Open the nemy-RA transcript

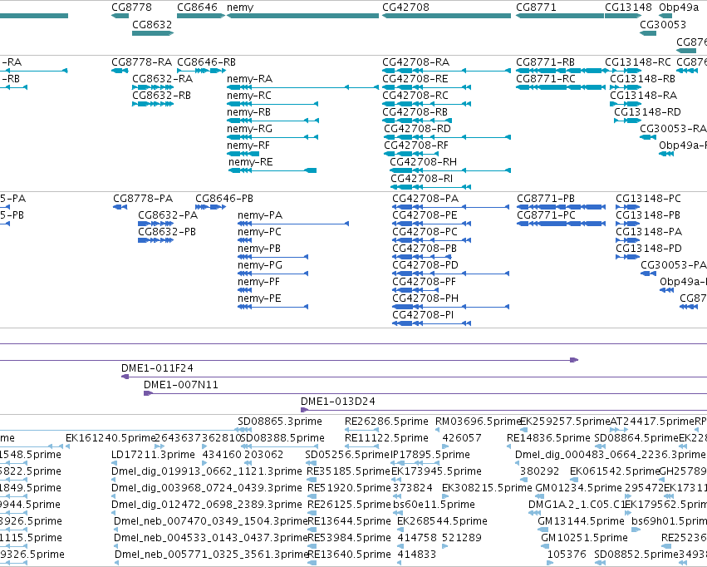pos(302,87)
